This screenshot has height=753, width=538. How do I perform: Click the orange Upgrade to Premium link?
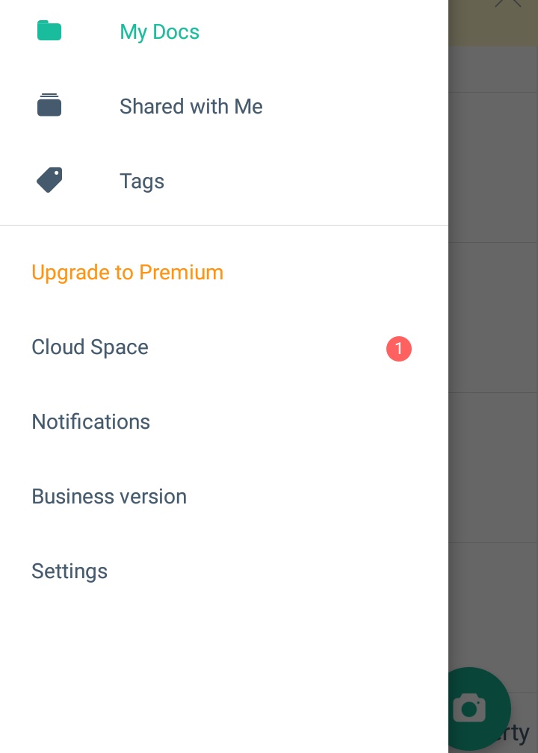coord(127,272)
